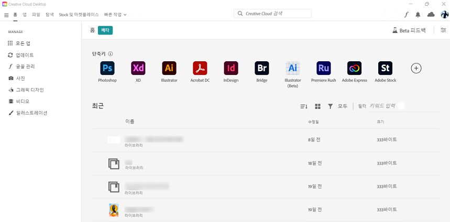Launch Photoshop from shortcuts
The height and width of the screenshot is (222, 450).
[x=107, y=68]
